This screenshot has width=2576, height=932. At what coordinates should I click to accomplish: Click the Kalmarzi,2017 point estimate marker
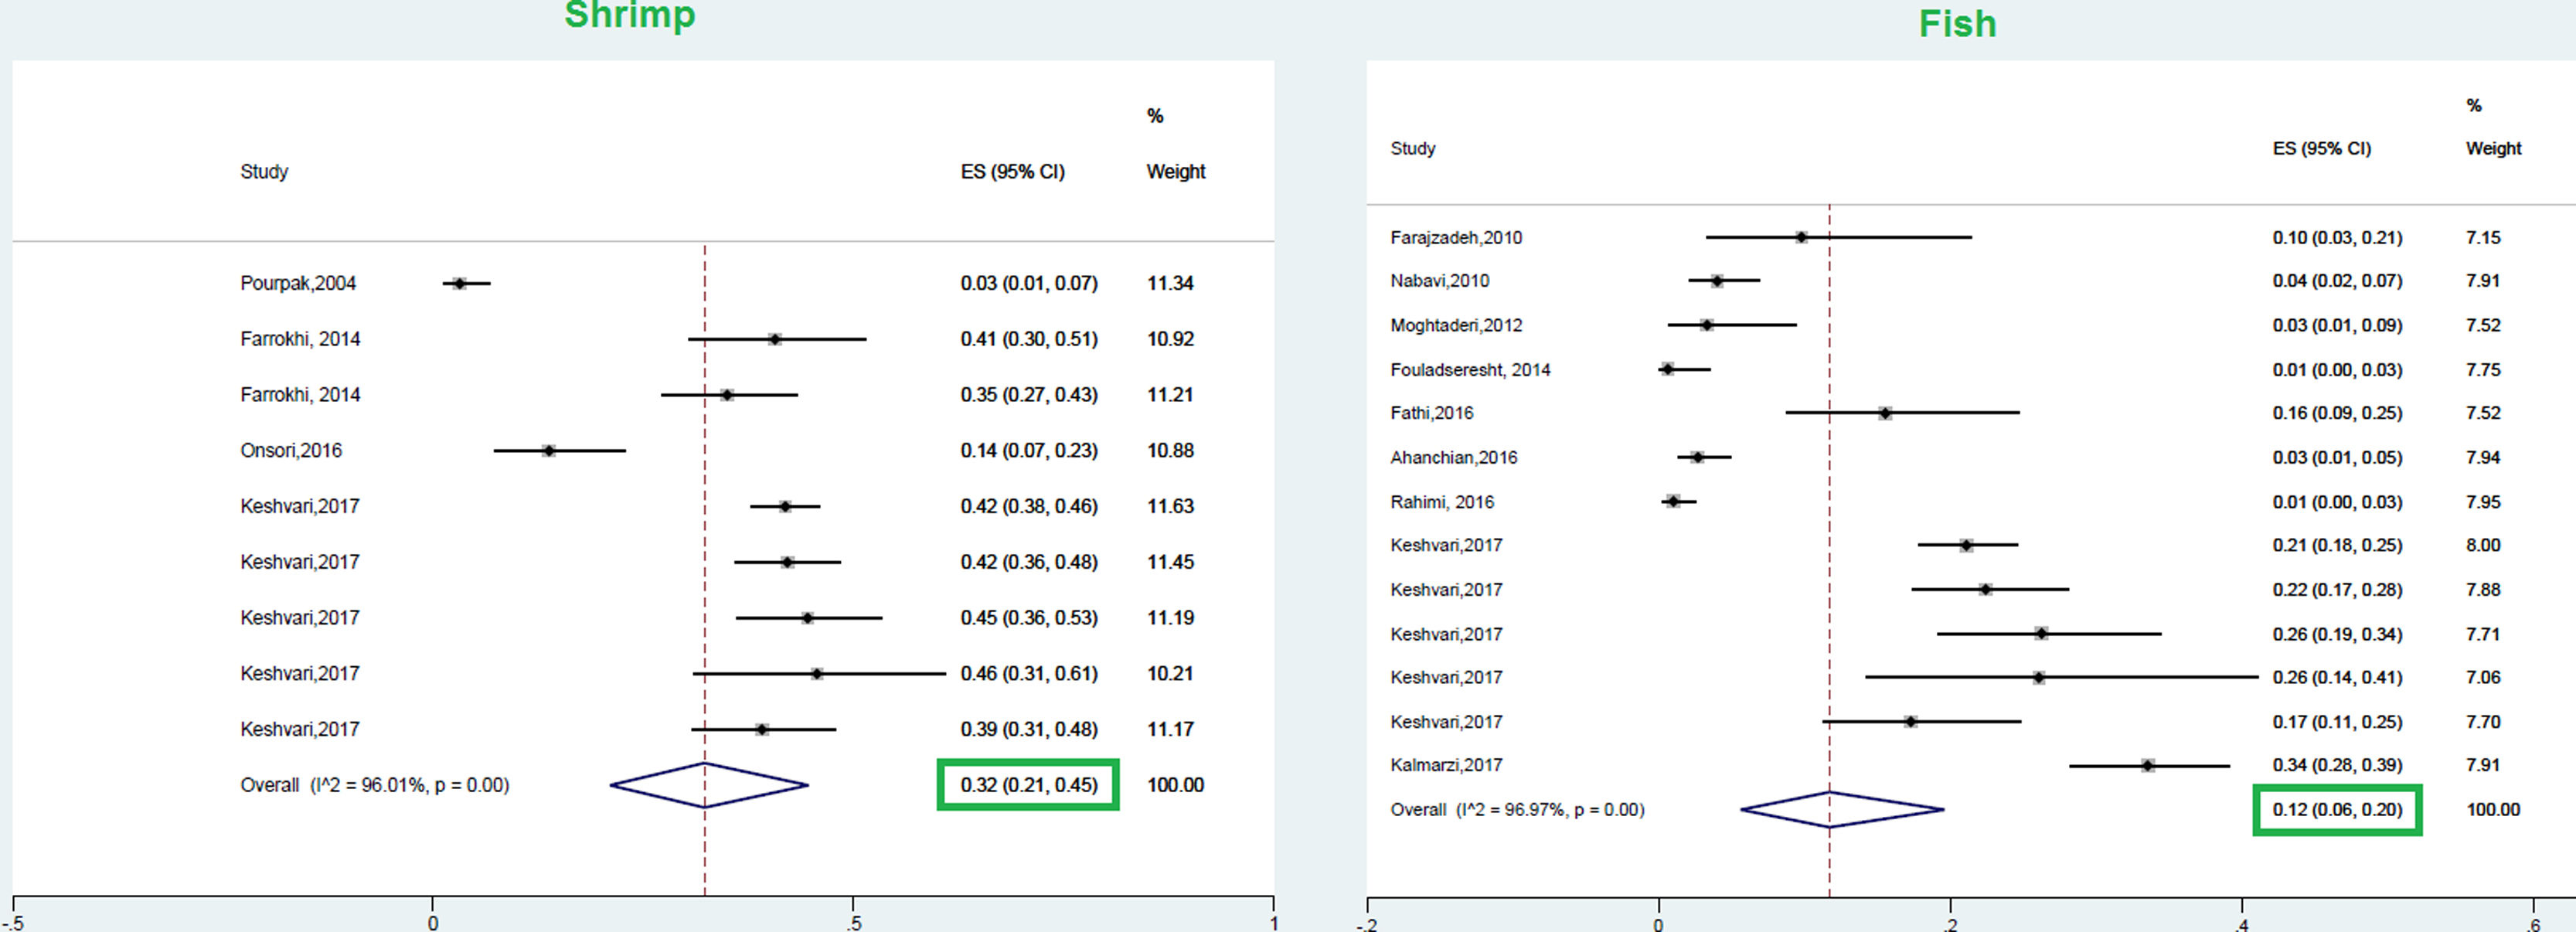click(x=2147, y=766)
